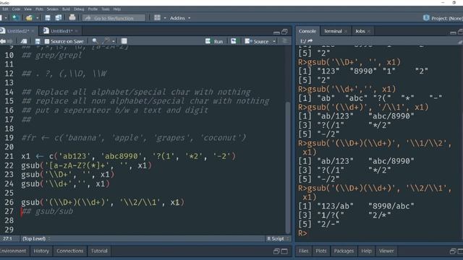
Task: Go back to previous source location arrow
Action: (x=3, y=41)
